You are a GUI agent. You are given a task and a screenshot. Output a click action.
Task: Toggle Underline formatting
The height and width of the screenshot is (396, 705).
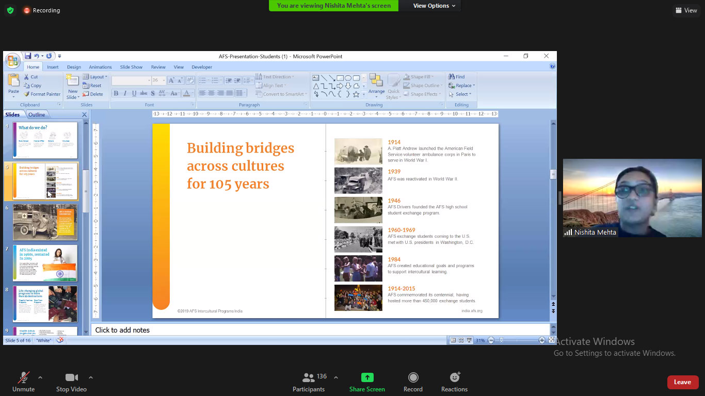point(134,93)
